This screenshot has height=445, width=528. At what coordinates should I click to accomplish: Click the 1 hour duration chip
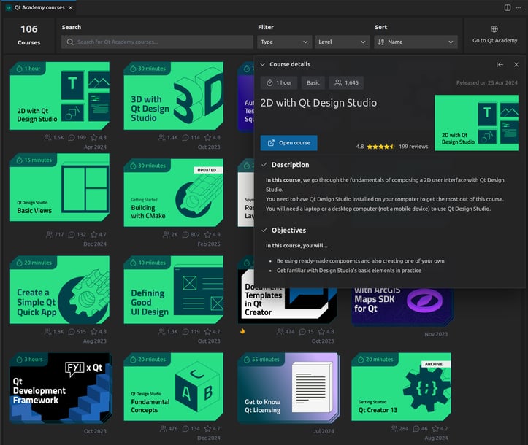pyautogui.click(x=279, y=82)
